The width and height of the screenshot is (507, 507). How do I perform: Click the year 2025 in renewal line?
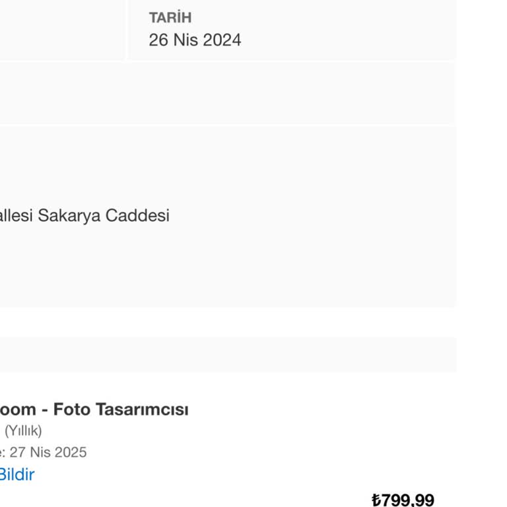point(71,452)
